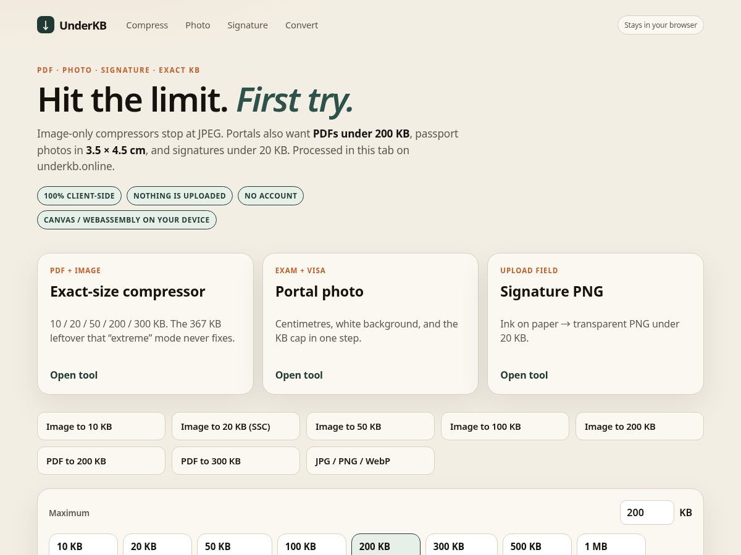Open tool for Exact-size compressor
The height and width of the screenshot is (555, 741).
[x=74, y=375]
